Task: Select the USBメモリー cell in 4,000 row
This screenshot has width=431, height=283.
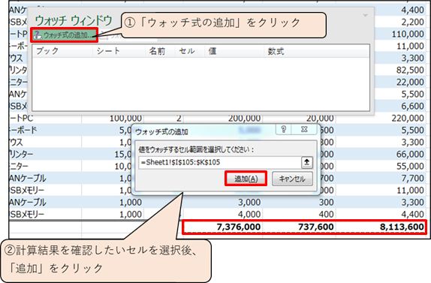Action: 45,214
